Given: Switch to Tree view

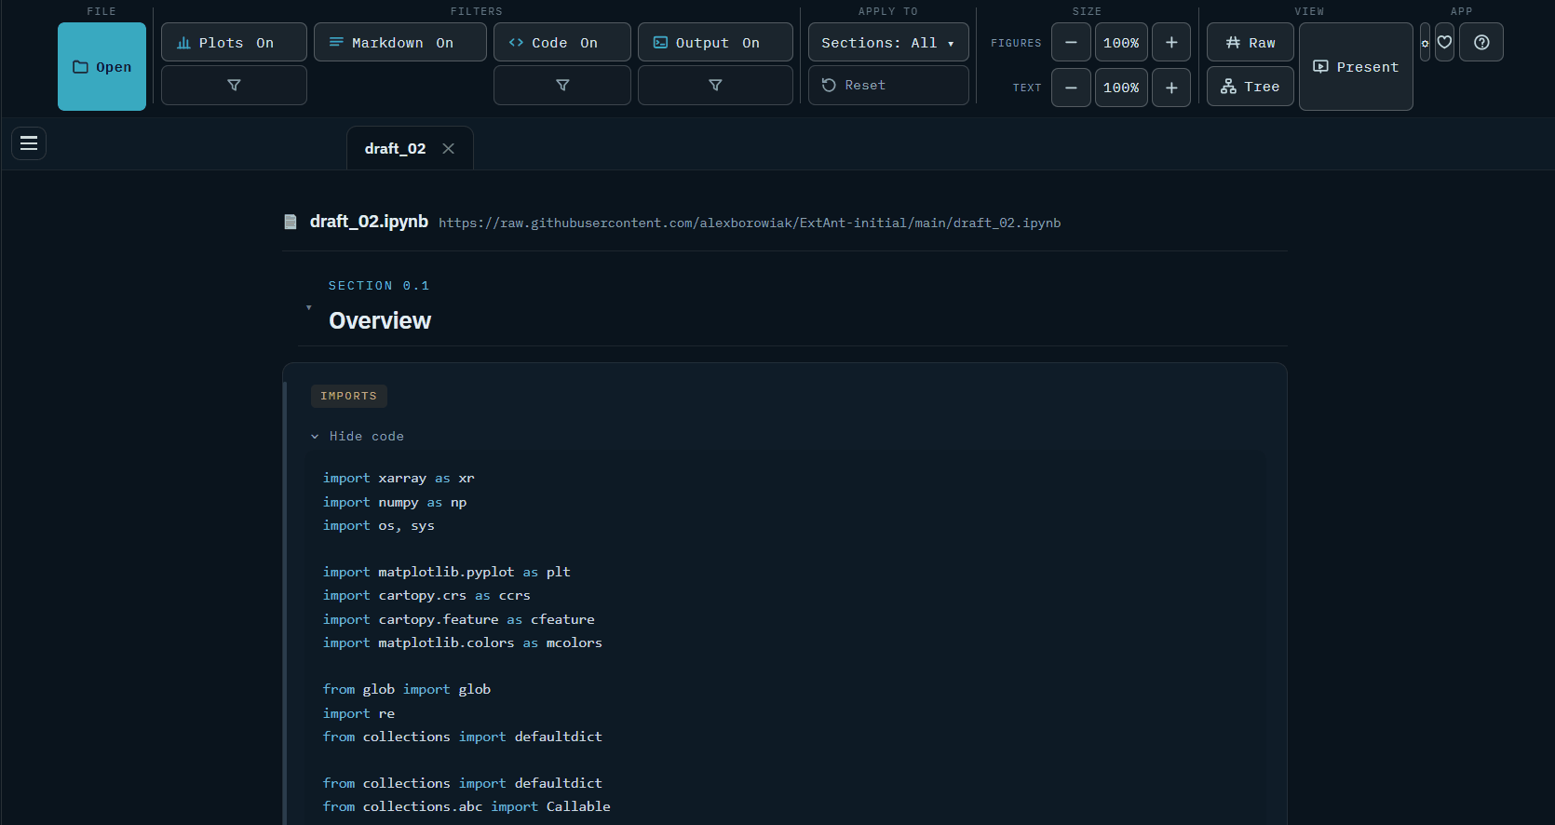Looking at the screenshot, I should [x=1251, y=87].
